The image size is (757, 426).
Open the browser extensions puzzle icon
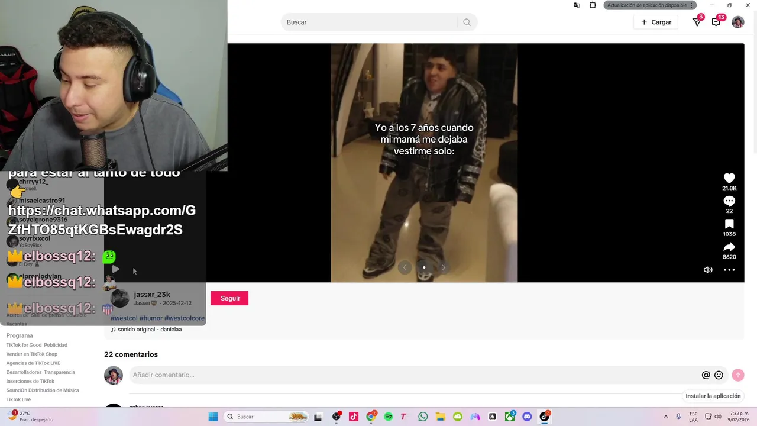(x=593, y=5)
